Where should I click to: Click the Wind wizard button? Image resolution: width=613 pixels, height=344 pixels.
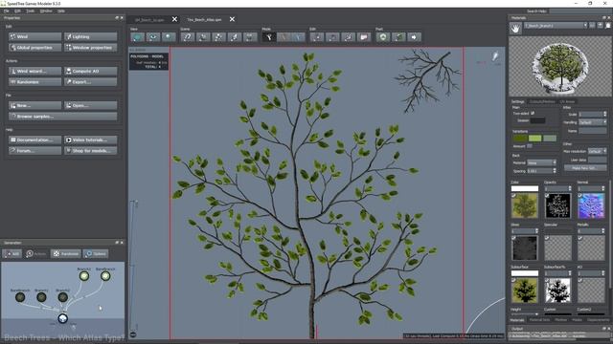click(x=35, y=71)
